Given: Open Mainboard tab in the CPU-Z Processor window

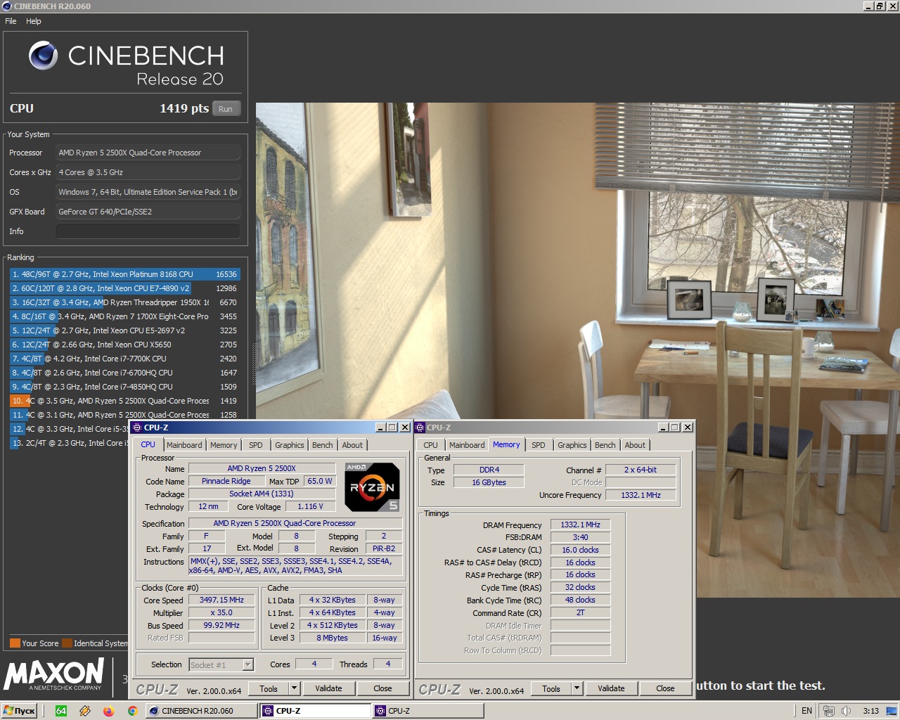Looking at the screenshot, I should tap(184, 445).
